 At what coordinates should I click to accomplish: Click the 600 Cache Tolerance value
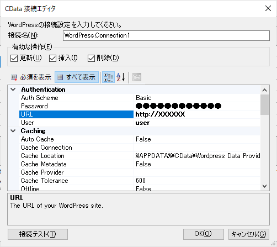pos(197,181)
